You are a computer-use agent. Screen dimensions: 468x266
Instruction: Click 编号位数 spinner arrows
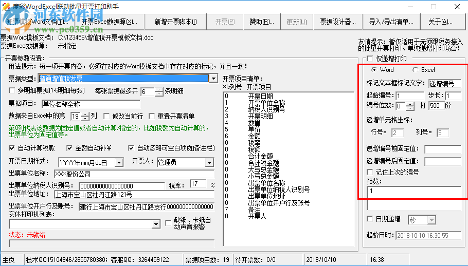click(x=410, y=106)
